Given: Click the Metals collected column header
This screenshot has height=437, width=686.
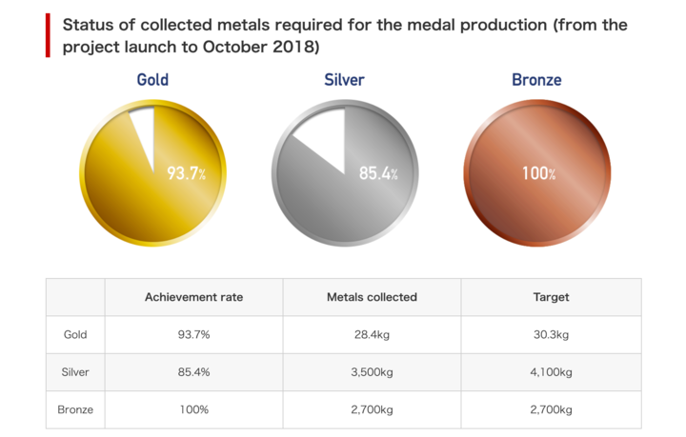Looking at the screenshot, I should pyautogui.click(x=372, y=297).
